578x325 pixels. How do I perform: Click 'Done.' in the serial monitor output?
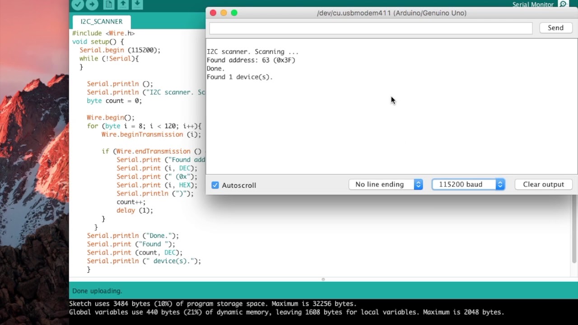pyautogui.click(x=216, y=69)
